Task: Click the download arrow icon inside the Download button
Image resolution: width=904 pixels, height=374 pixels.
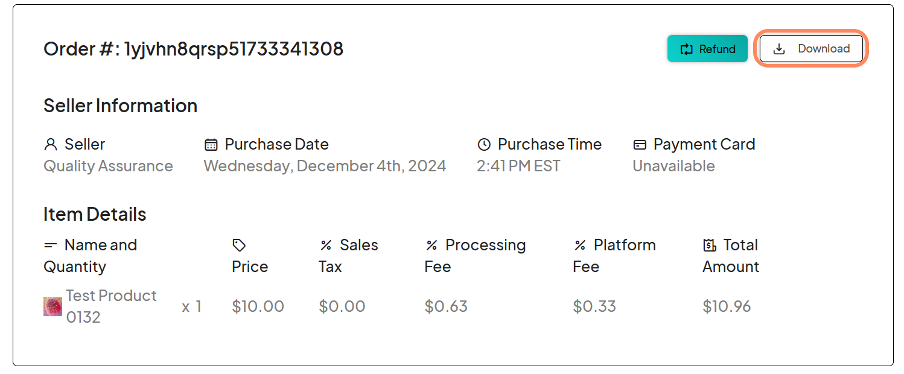Action: (x=780, y=48)
